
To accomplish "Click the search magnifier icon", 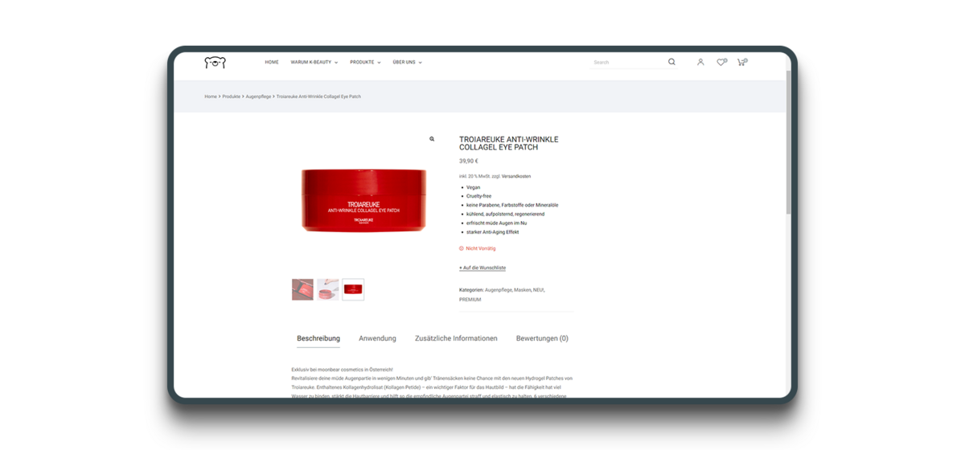I will coord(671,62).
